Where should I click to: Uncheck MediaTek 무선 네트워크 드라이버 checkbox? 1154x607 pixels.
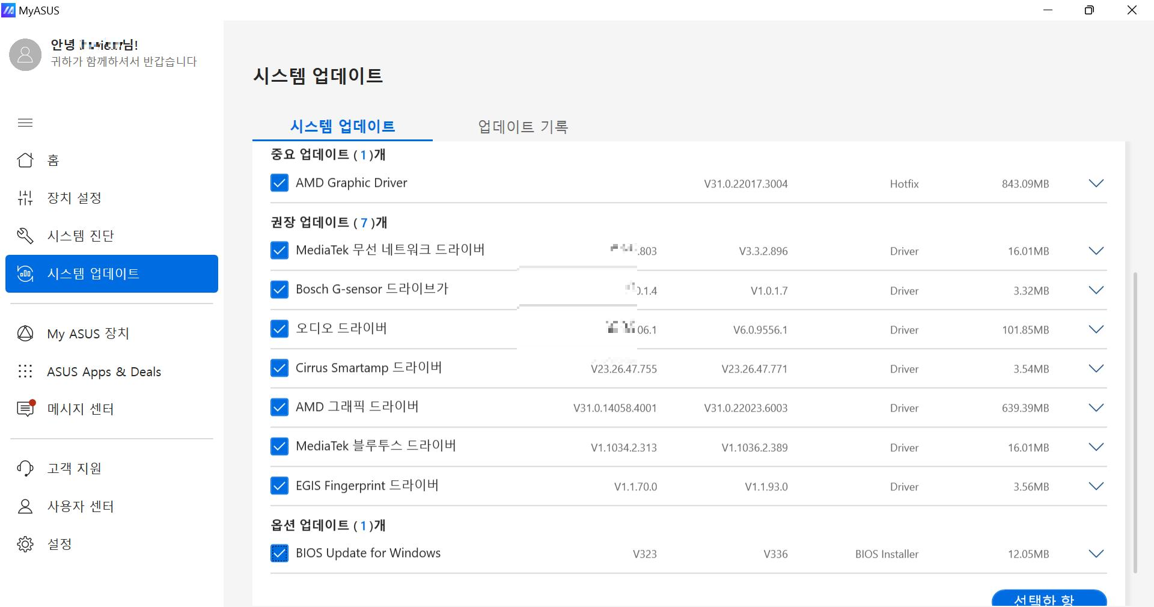(279, 250)
